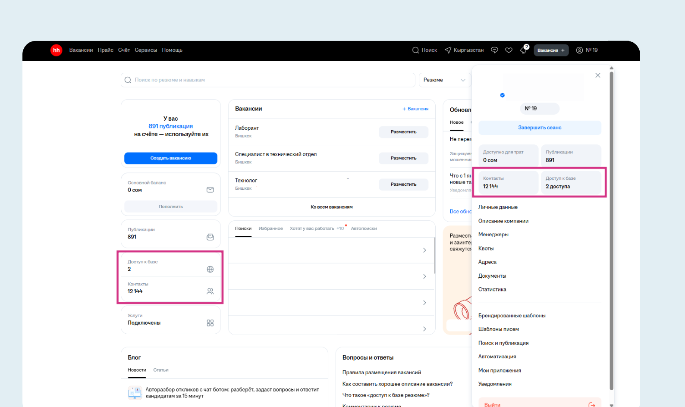
Task: Open Счёт in the top menu
Action: (x=124, y=50)
